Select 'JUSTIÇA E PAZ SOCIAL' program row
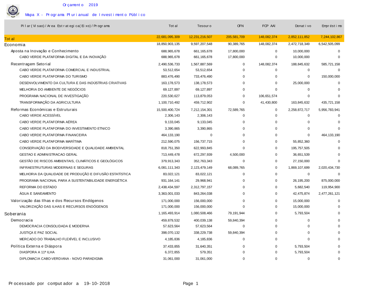 pos(38,232)
